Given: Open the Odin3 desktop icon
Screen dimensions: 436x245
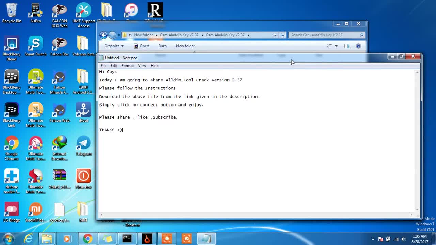Looking at the screenshot, I should (x=60, y=179).
